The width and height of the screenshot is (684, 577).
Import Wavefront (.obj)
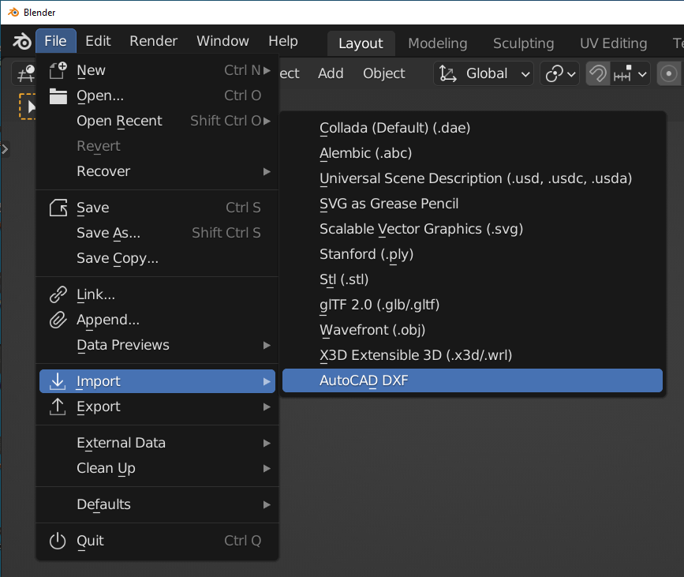click(473, 330)
